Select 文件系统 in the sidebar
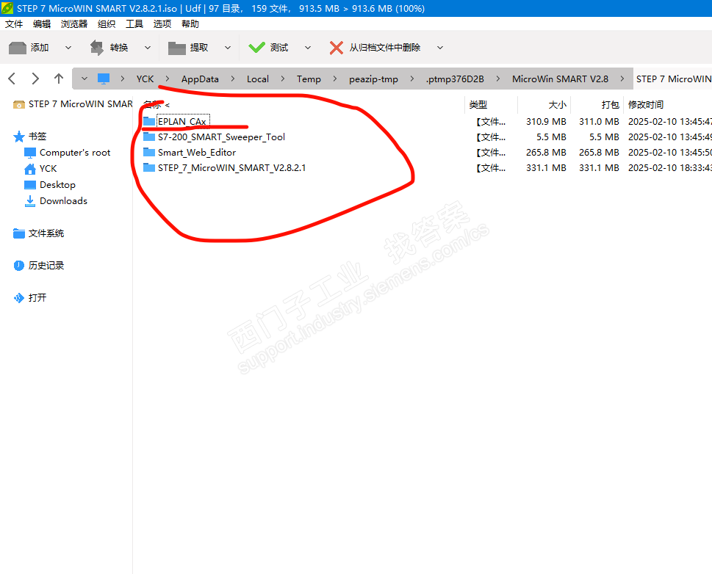712x574 pixels. 39,233
